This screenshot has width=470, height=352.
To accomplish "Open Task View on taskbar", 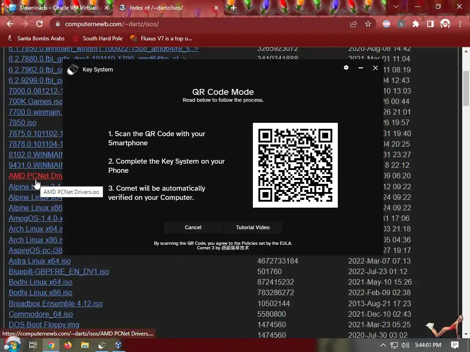I will (x=33, y=345).
